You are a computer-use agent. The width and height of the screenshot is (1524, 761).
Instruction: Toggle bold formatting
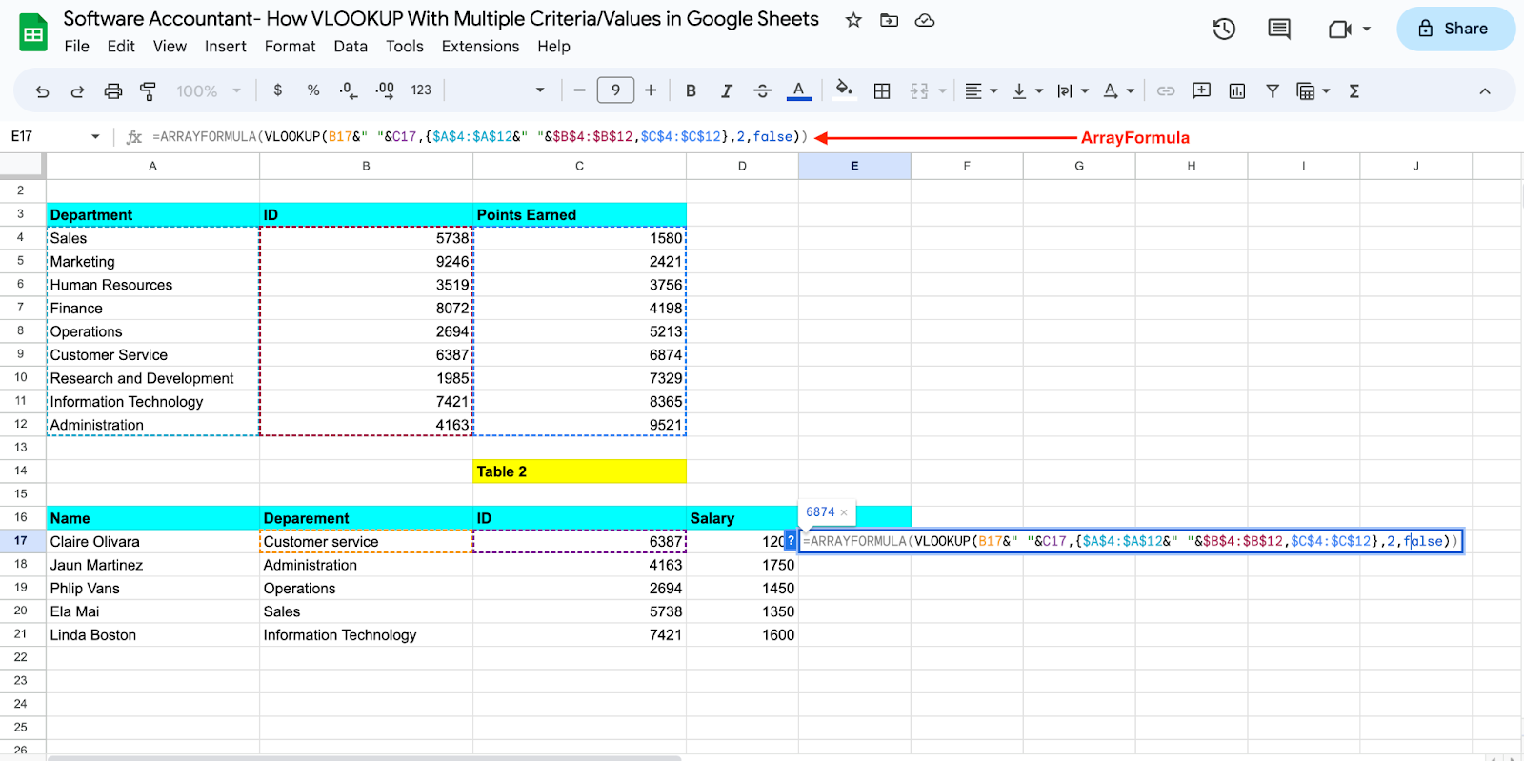[691, 90]
